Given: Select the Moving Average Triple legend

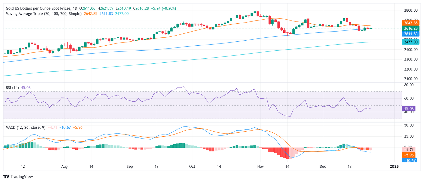Looking at the screenshot, I should tap(44, 14).
